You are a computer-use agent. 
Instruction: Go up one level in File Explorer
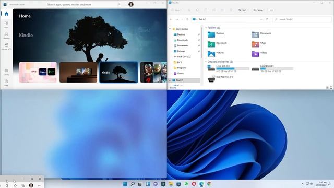click(187, 19)
